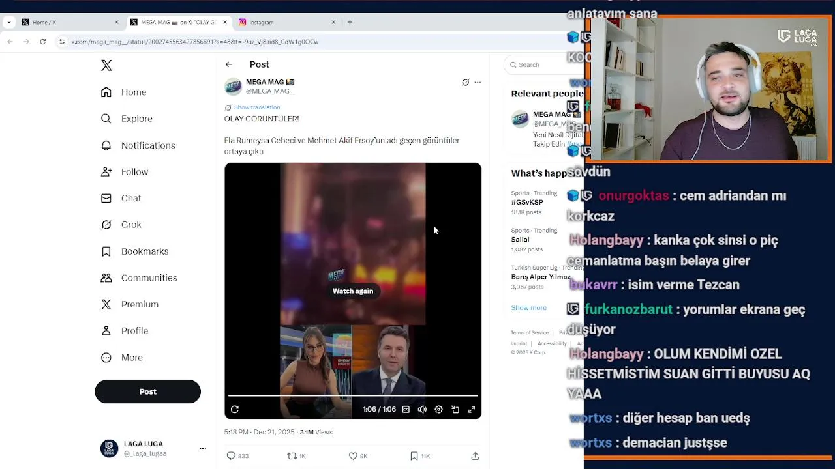Viewport: 835px width, 469px height.
Task: Open video settings gear
Action: (438, 410)
